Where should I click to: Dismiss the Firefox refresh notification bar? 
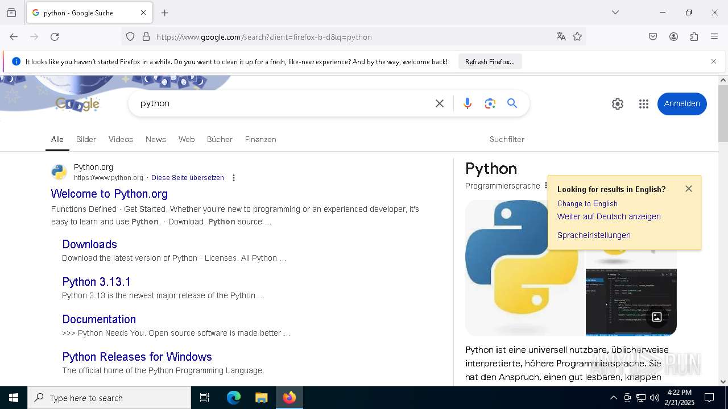click(x=714, y=61)
